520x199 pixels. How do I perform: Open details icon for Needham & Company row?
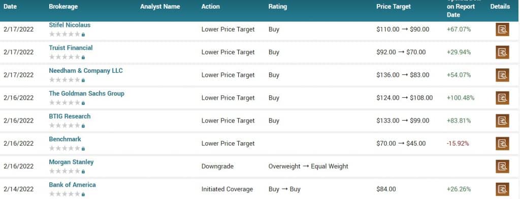click(x=502, y=75)
